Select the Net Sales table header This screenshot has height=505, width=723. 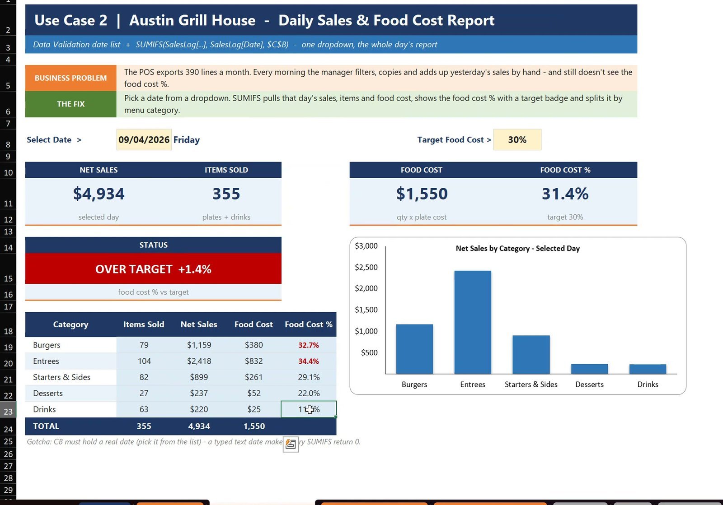pyautogui.click(x=199, y=324)
